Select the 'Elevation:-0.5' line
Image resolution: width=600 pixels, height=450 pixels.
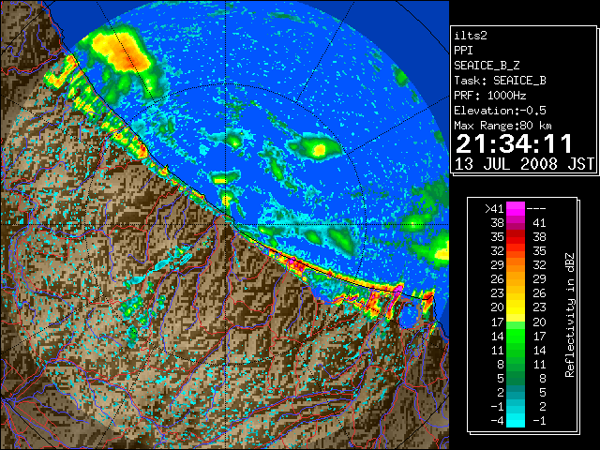point(500,111)
